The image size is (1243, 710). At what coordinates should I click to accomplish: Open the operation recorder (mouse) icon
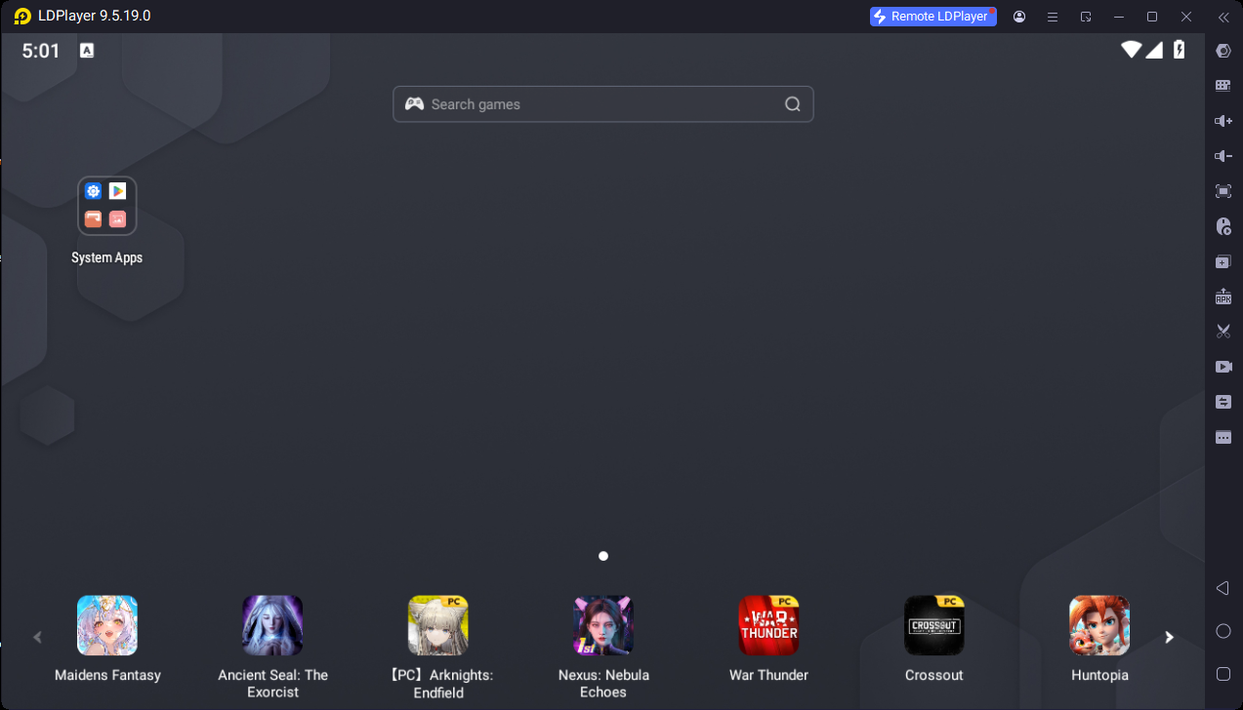point(1222,226)
